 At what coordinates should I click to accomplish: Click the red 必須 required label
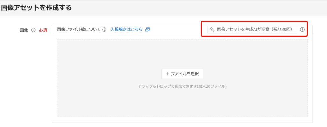[x=43, y=30]
